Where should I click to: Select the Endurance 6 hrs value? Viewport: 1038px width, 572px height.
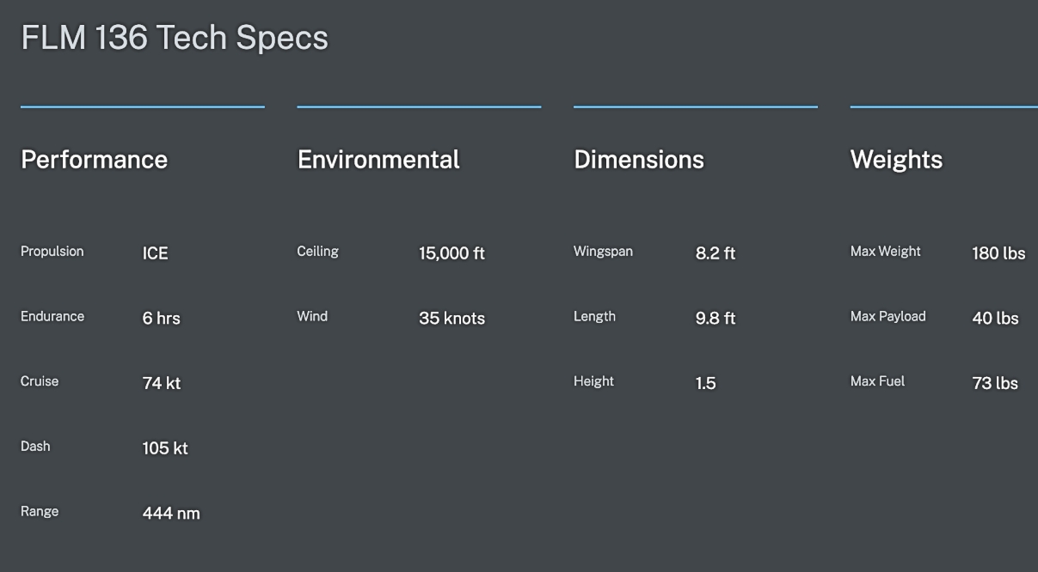click(x=162, y=319)
